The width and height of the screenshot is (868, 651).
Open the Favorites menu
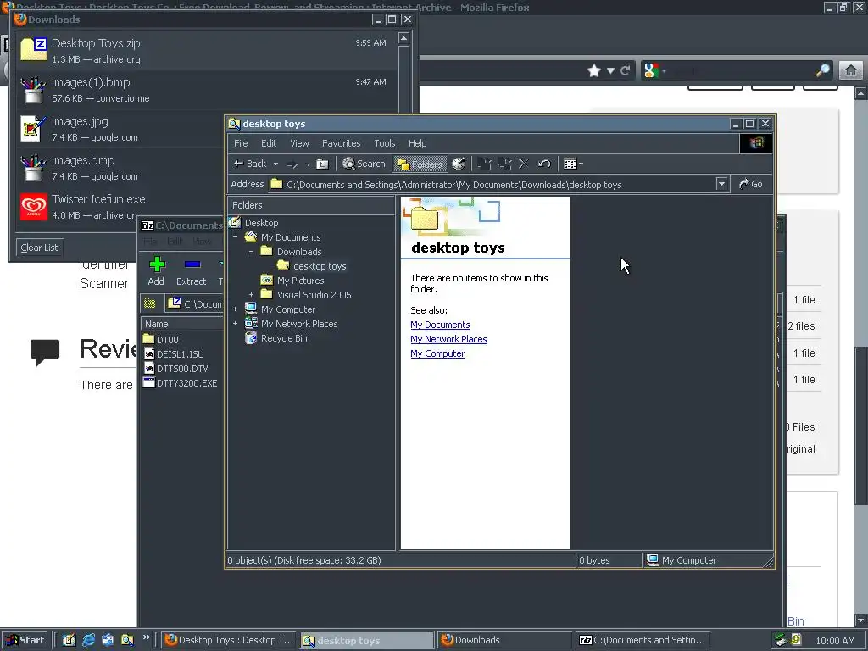[x=341, y=143]
